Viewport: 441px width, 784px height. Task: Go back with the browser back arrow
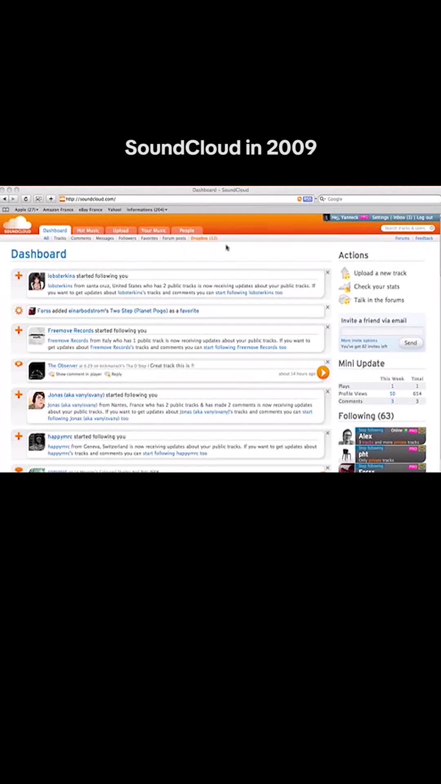(5, 199)
